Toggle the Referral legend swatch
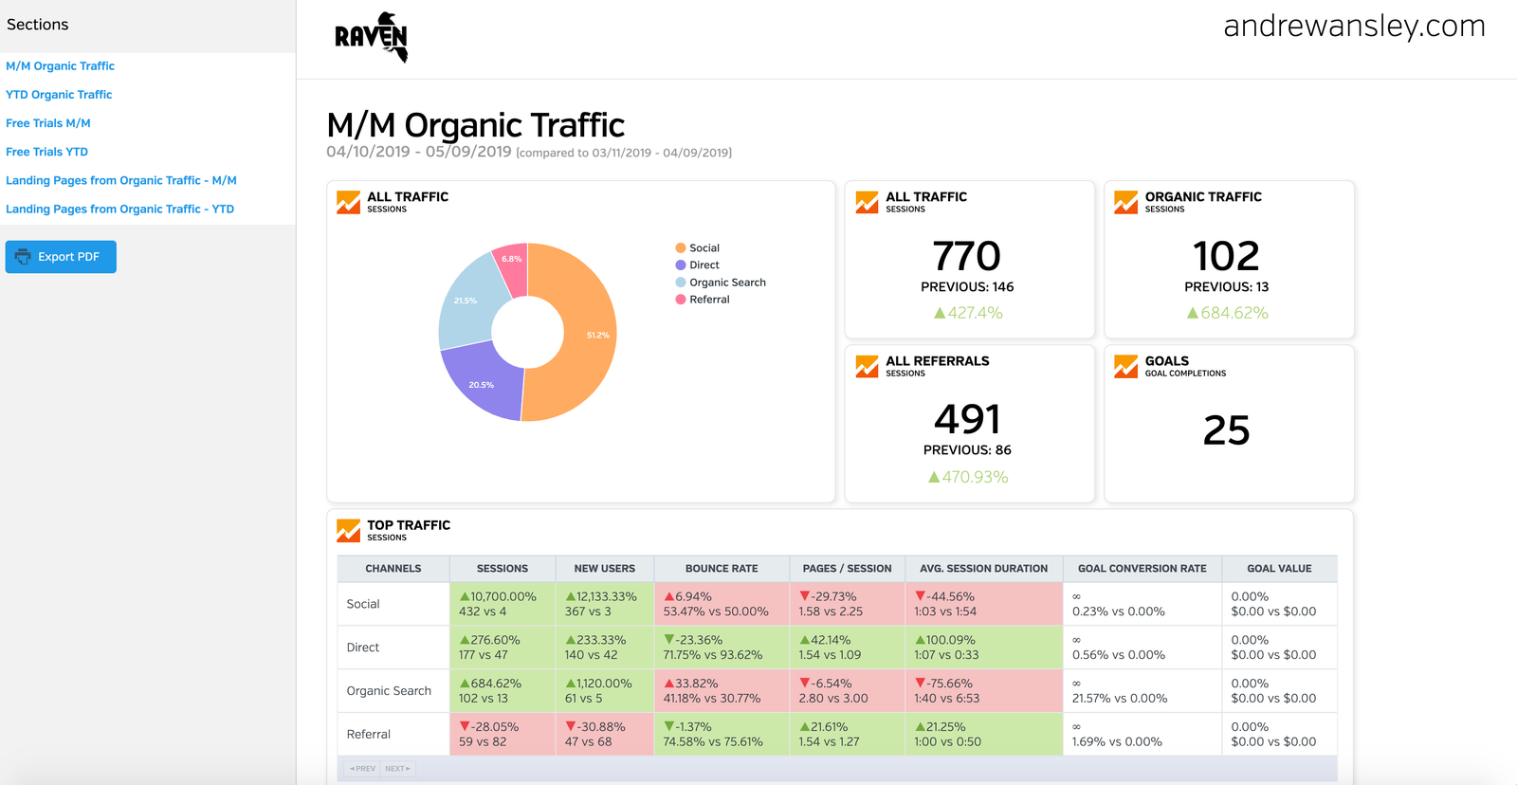 click(x=681, y=300)
